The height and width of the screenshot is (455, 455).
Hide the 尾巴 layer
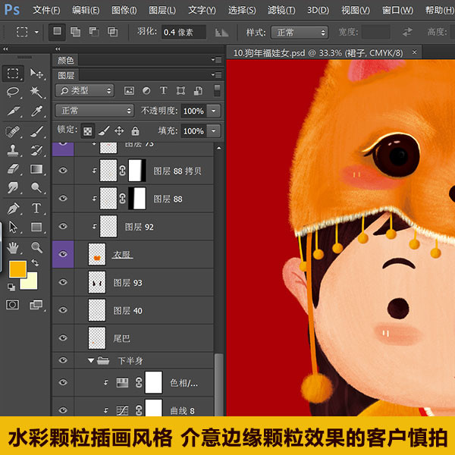[63, 337]
